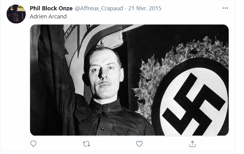Click the round profile avatar picture
The height and width of the screenshot is (154, 244).
pyautogui.click(x=16, y=14)
